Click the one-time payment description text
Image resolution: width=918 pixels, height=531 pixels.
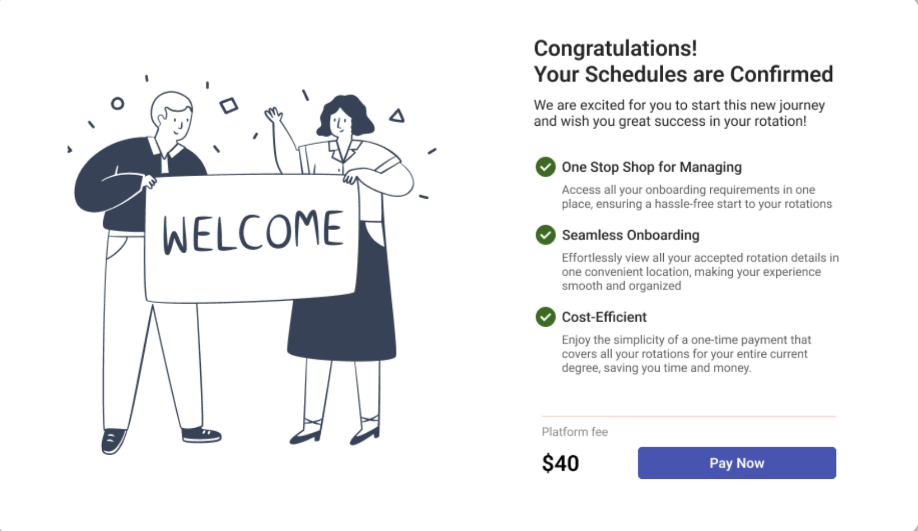click(686, 354)
